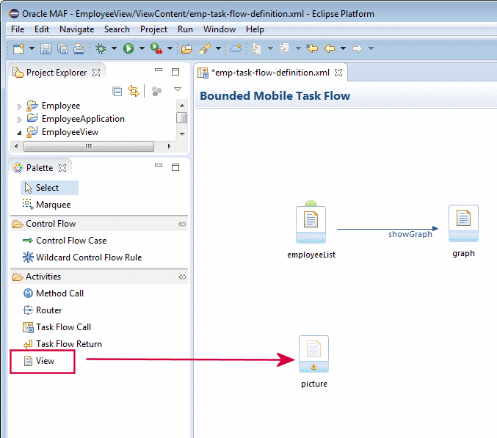The width and height of the screenshot is (497, 438).
Task: Click the Open folder toolbar icon
Action: (186, 48)
